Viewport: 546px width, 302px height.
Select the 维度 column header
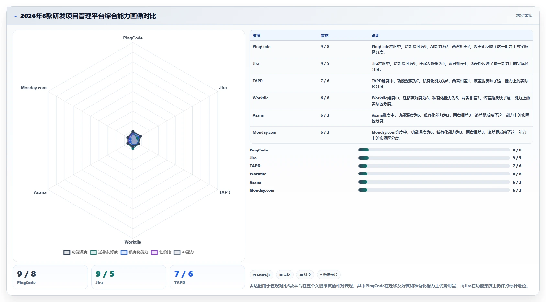tap(257, 36)
